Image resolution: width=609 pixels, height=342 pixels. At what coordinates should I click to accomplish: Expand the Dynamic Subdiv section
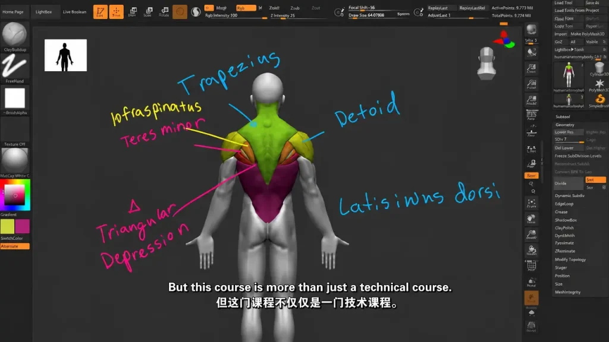pyautogui.click(x=569, y=196)
